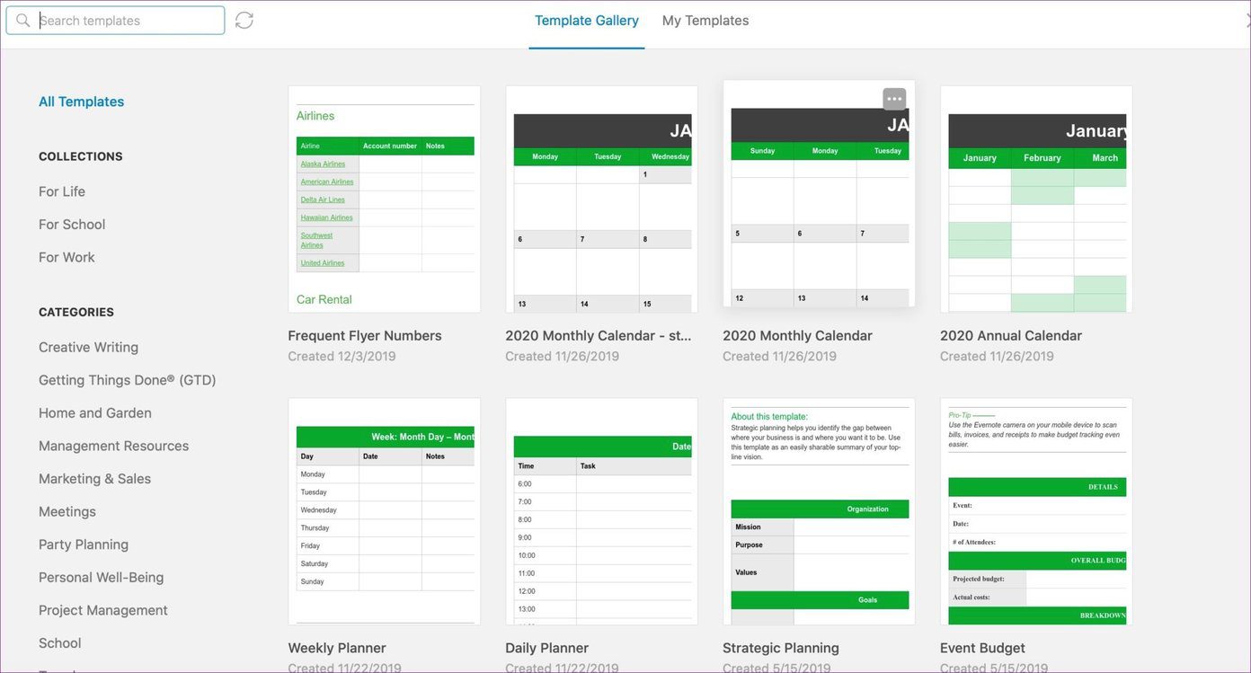Choose the School category
The image size is (1251, 673).
60,643
